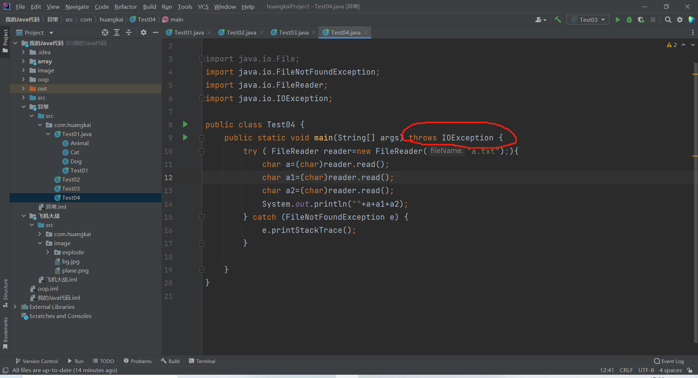Open the Event Log
Image resolution: width=698 pixels, height=378 pixels.
pos(669,361)
